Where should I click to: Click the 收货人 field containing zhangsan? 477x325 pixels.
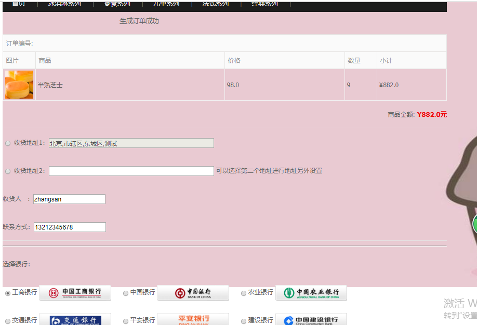coord(69,199)
